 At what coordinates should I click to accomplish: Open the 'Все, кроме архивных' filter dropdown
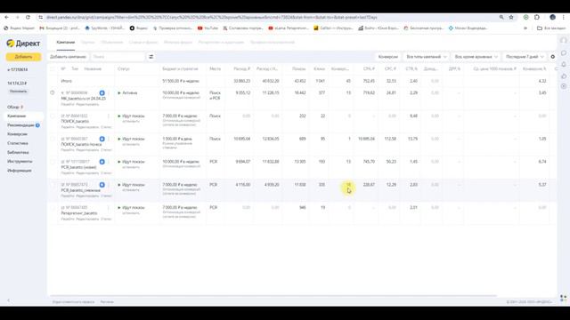[476, 57]
